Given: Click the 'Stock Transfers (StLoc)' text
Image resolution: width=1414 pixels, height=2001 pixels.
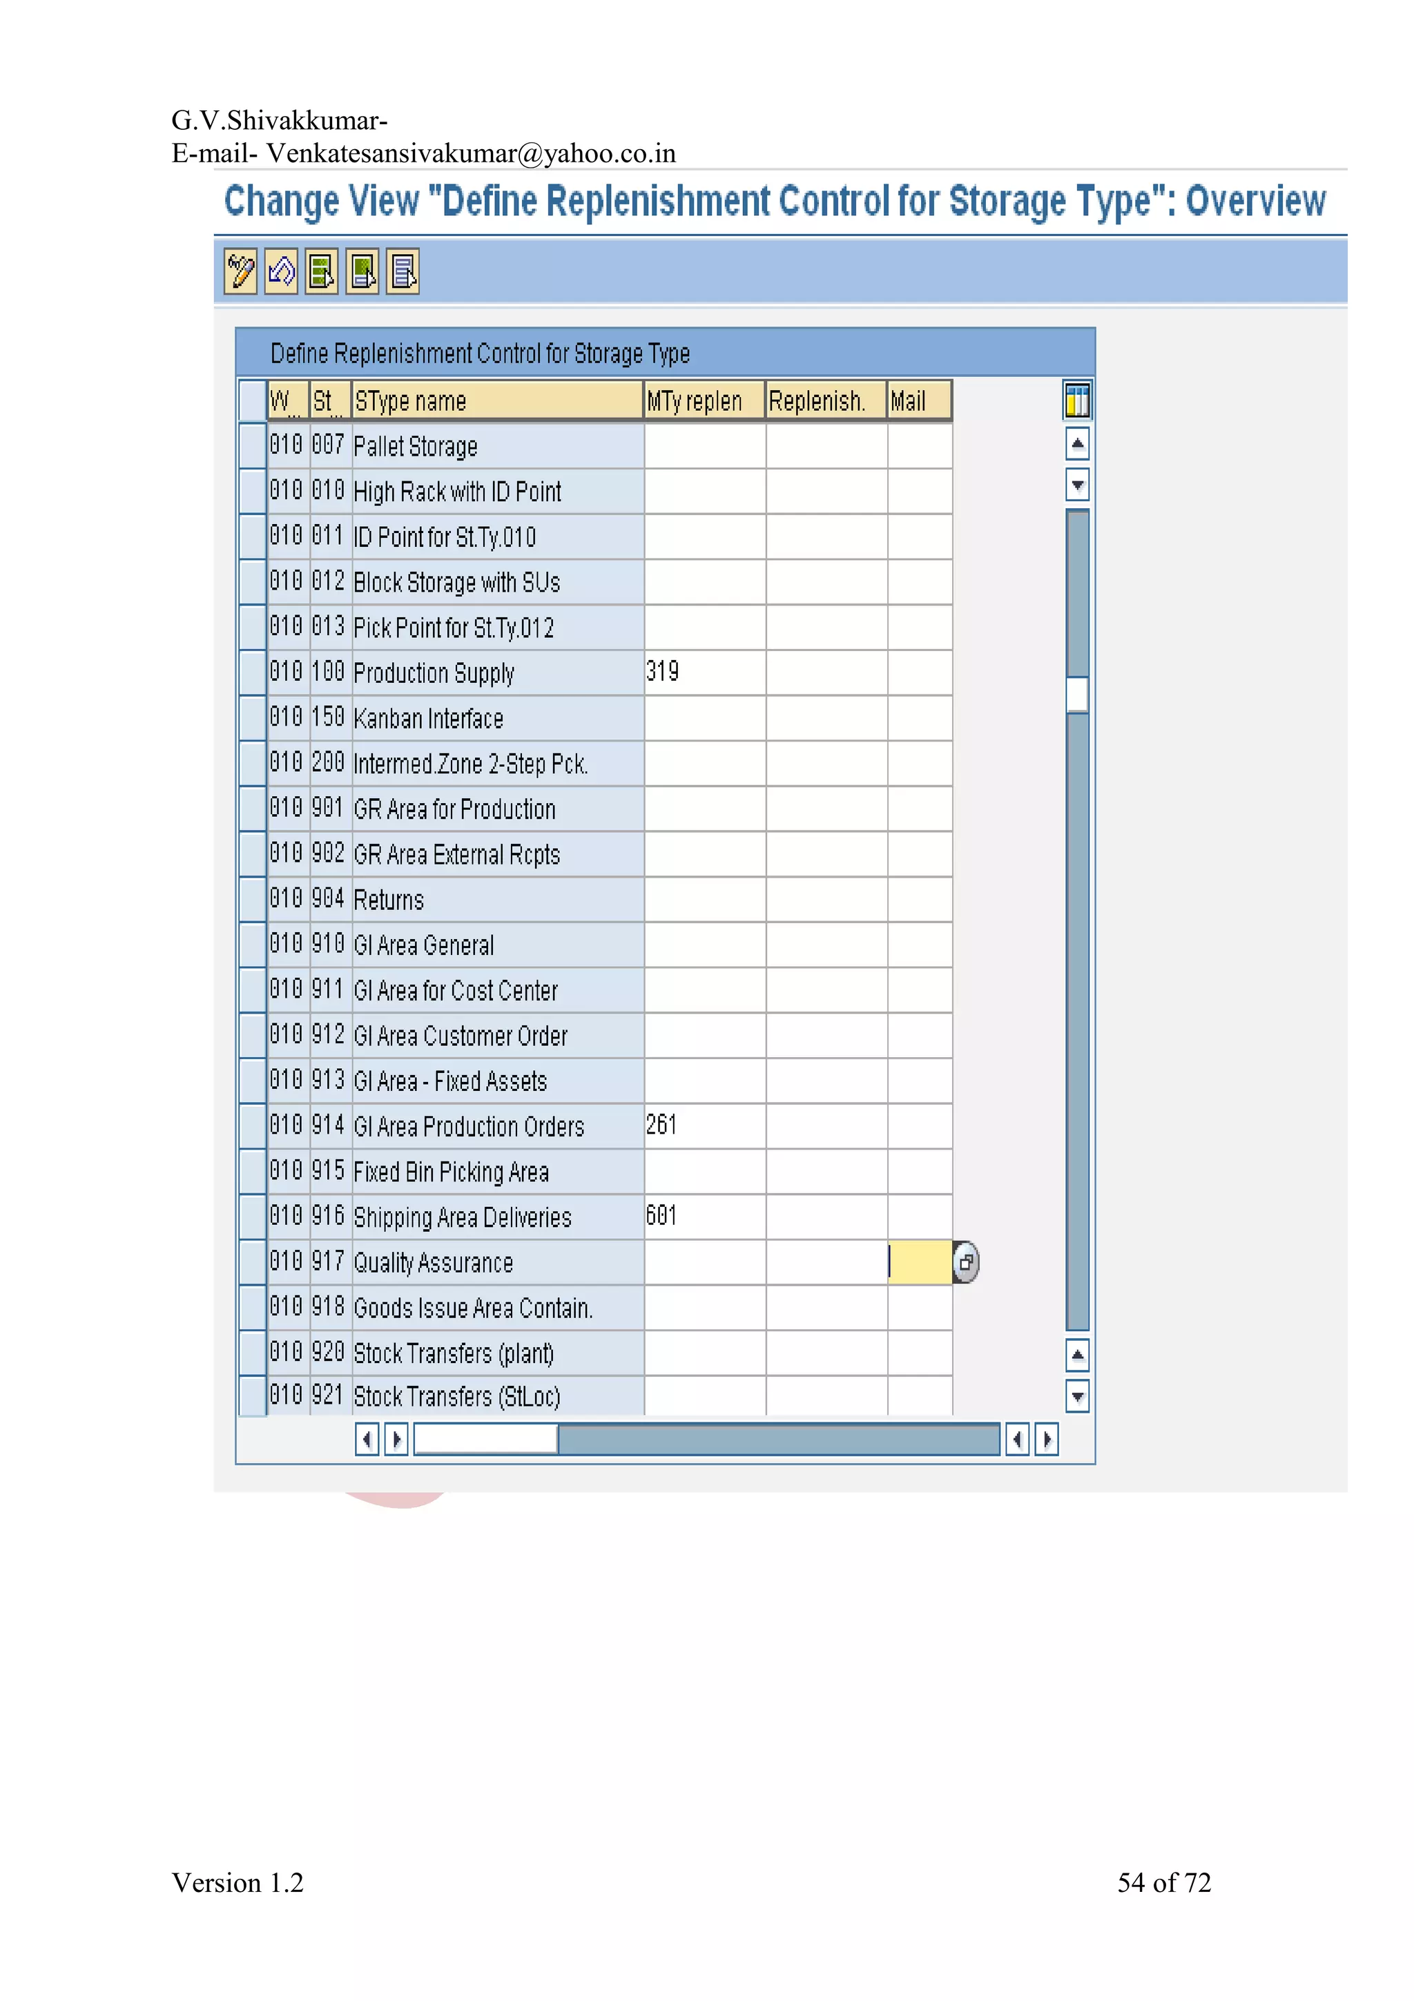Looking at the screenshot, I should click(x=456, y=1396).
